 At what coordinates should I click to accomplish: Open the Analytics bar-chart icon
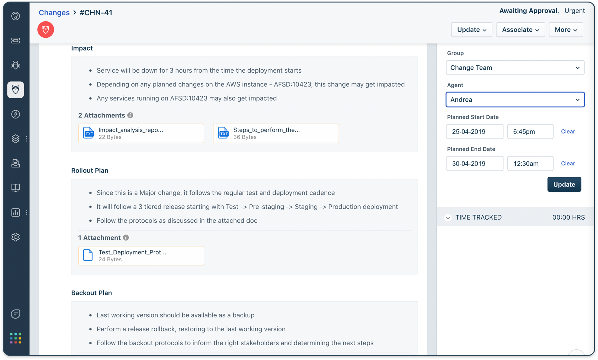[15, 213]
